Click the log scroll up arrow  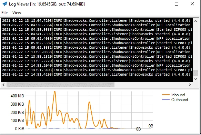[195, 21]
